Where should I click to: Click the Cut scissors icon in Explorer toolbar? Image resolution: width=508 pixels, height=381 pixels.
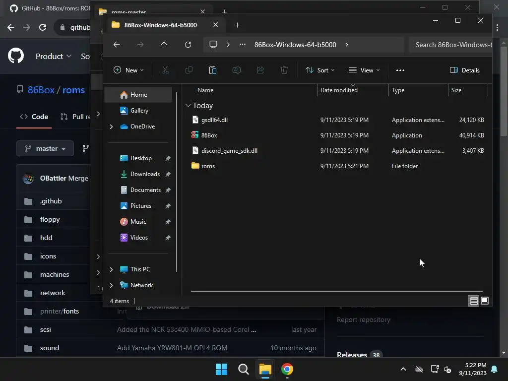coord(165,70)
